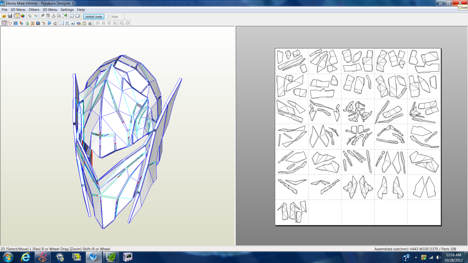
Task: Open Internet Explorer from the taskbar
Action: 26,257
